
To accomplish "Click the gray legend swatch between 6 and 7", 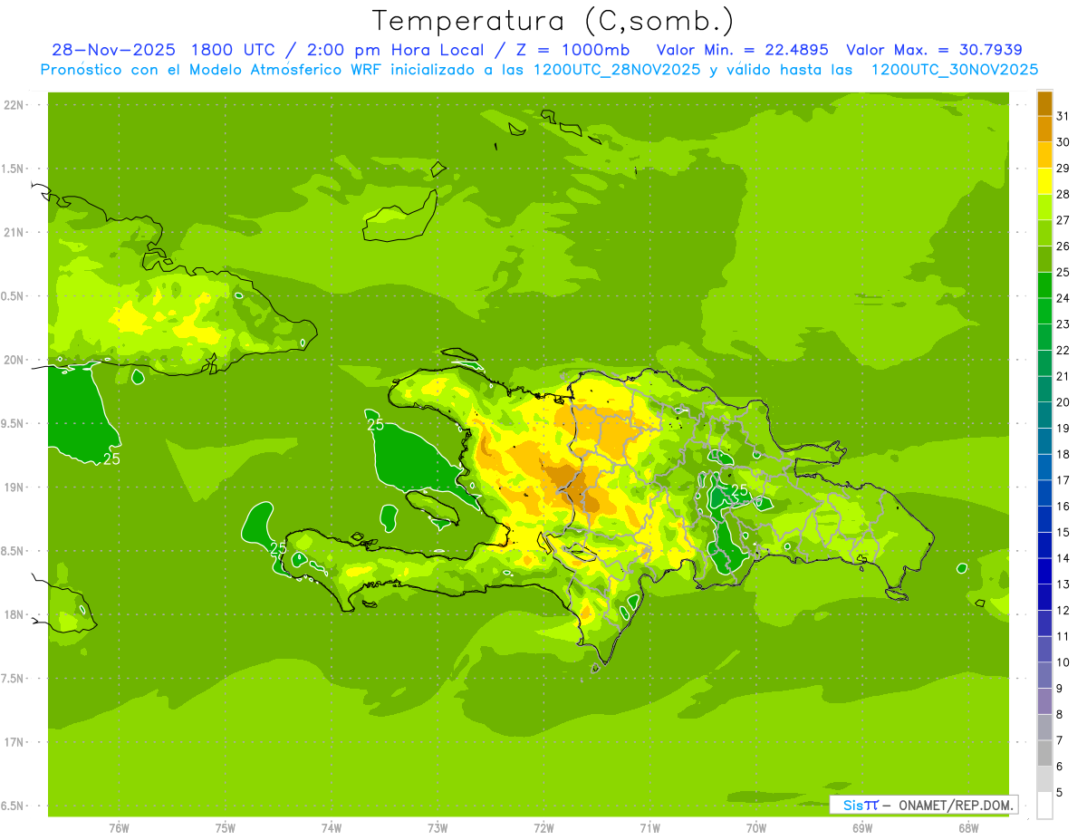I will coord(1044,753).
